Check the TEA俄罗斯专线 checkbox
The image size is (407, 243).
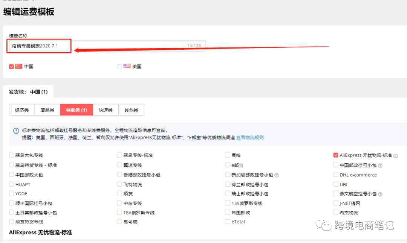[x=119, y=213]
